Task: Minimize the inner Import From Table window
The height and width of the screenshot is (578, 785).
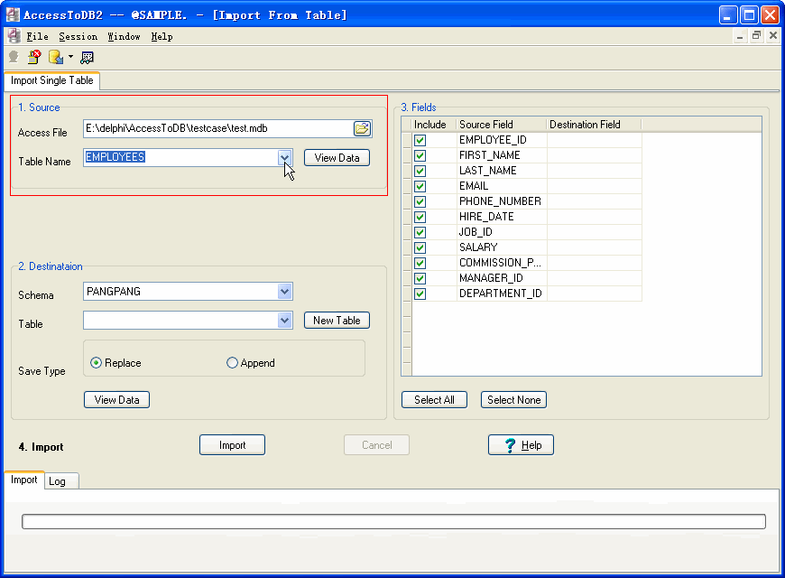Action: pyautogui.click(x=740, y=36)
